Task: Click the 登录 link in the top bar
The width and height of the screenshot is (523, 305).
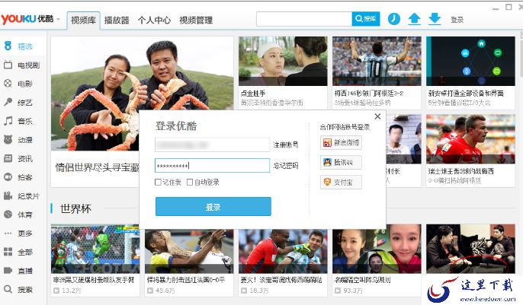Action: click(x=457, y=20)
